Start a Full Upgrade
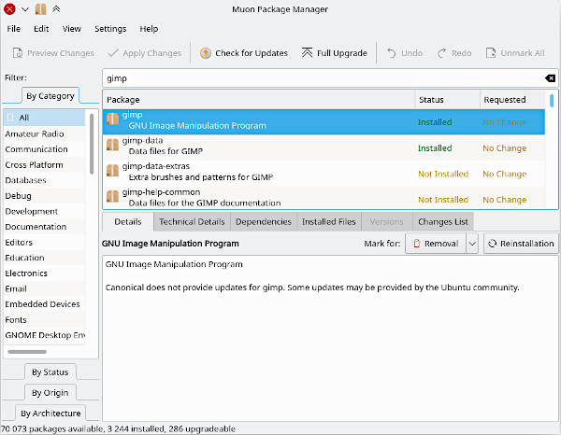The height and width of the screenshot is (435, 561). point(334,53)
